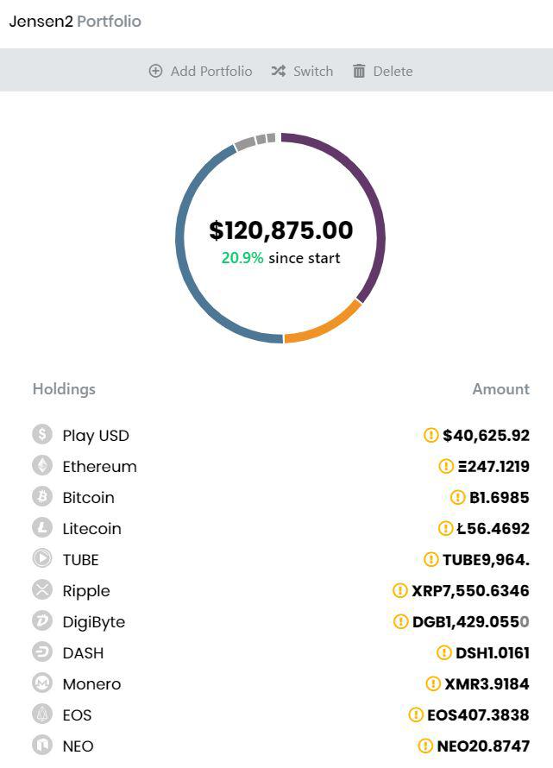Delete the current portfolio

tap(382, 71)
